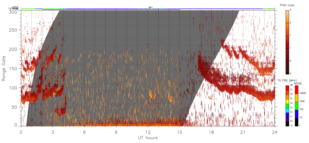Click the '991' label above the plot
Image resolution: width=309 pixels, height=143 pixels.
click(150, 8)
